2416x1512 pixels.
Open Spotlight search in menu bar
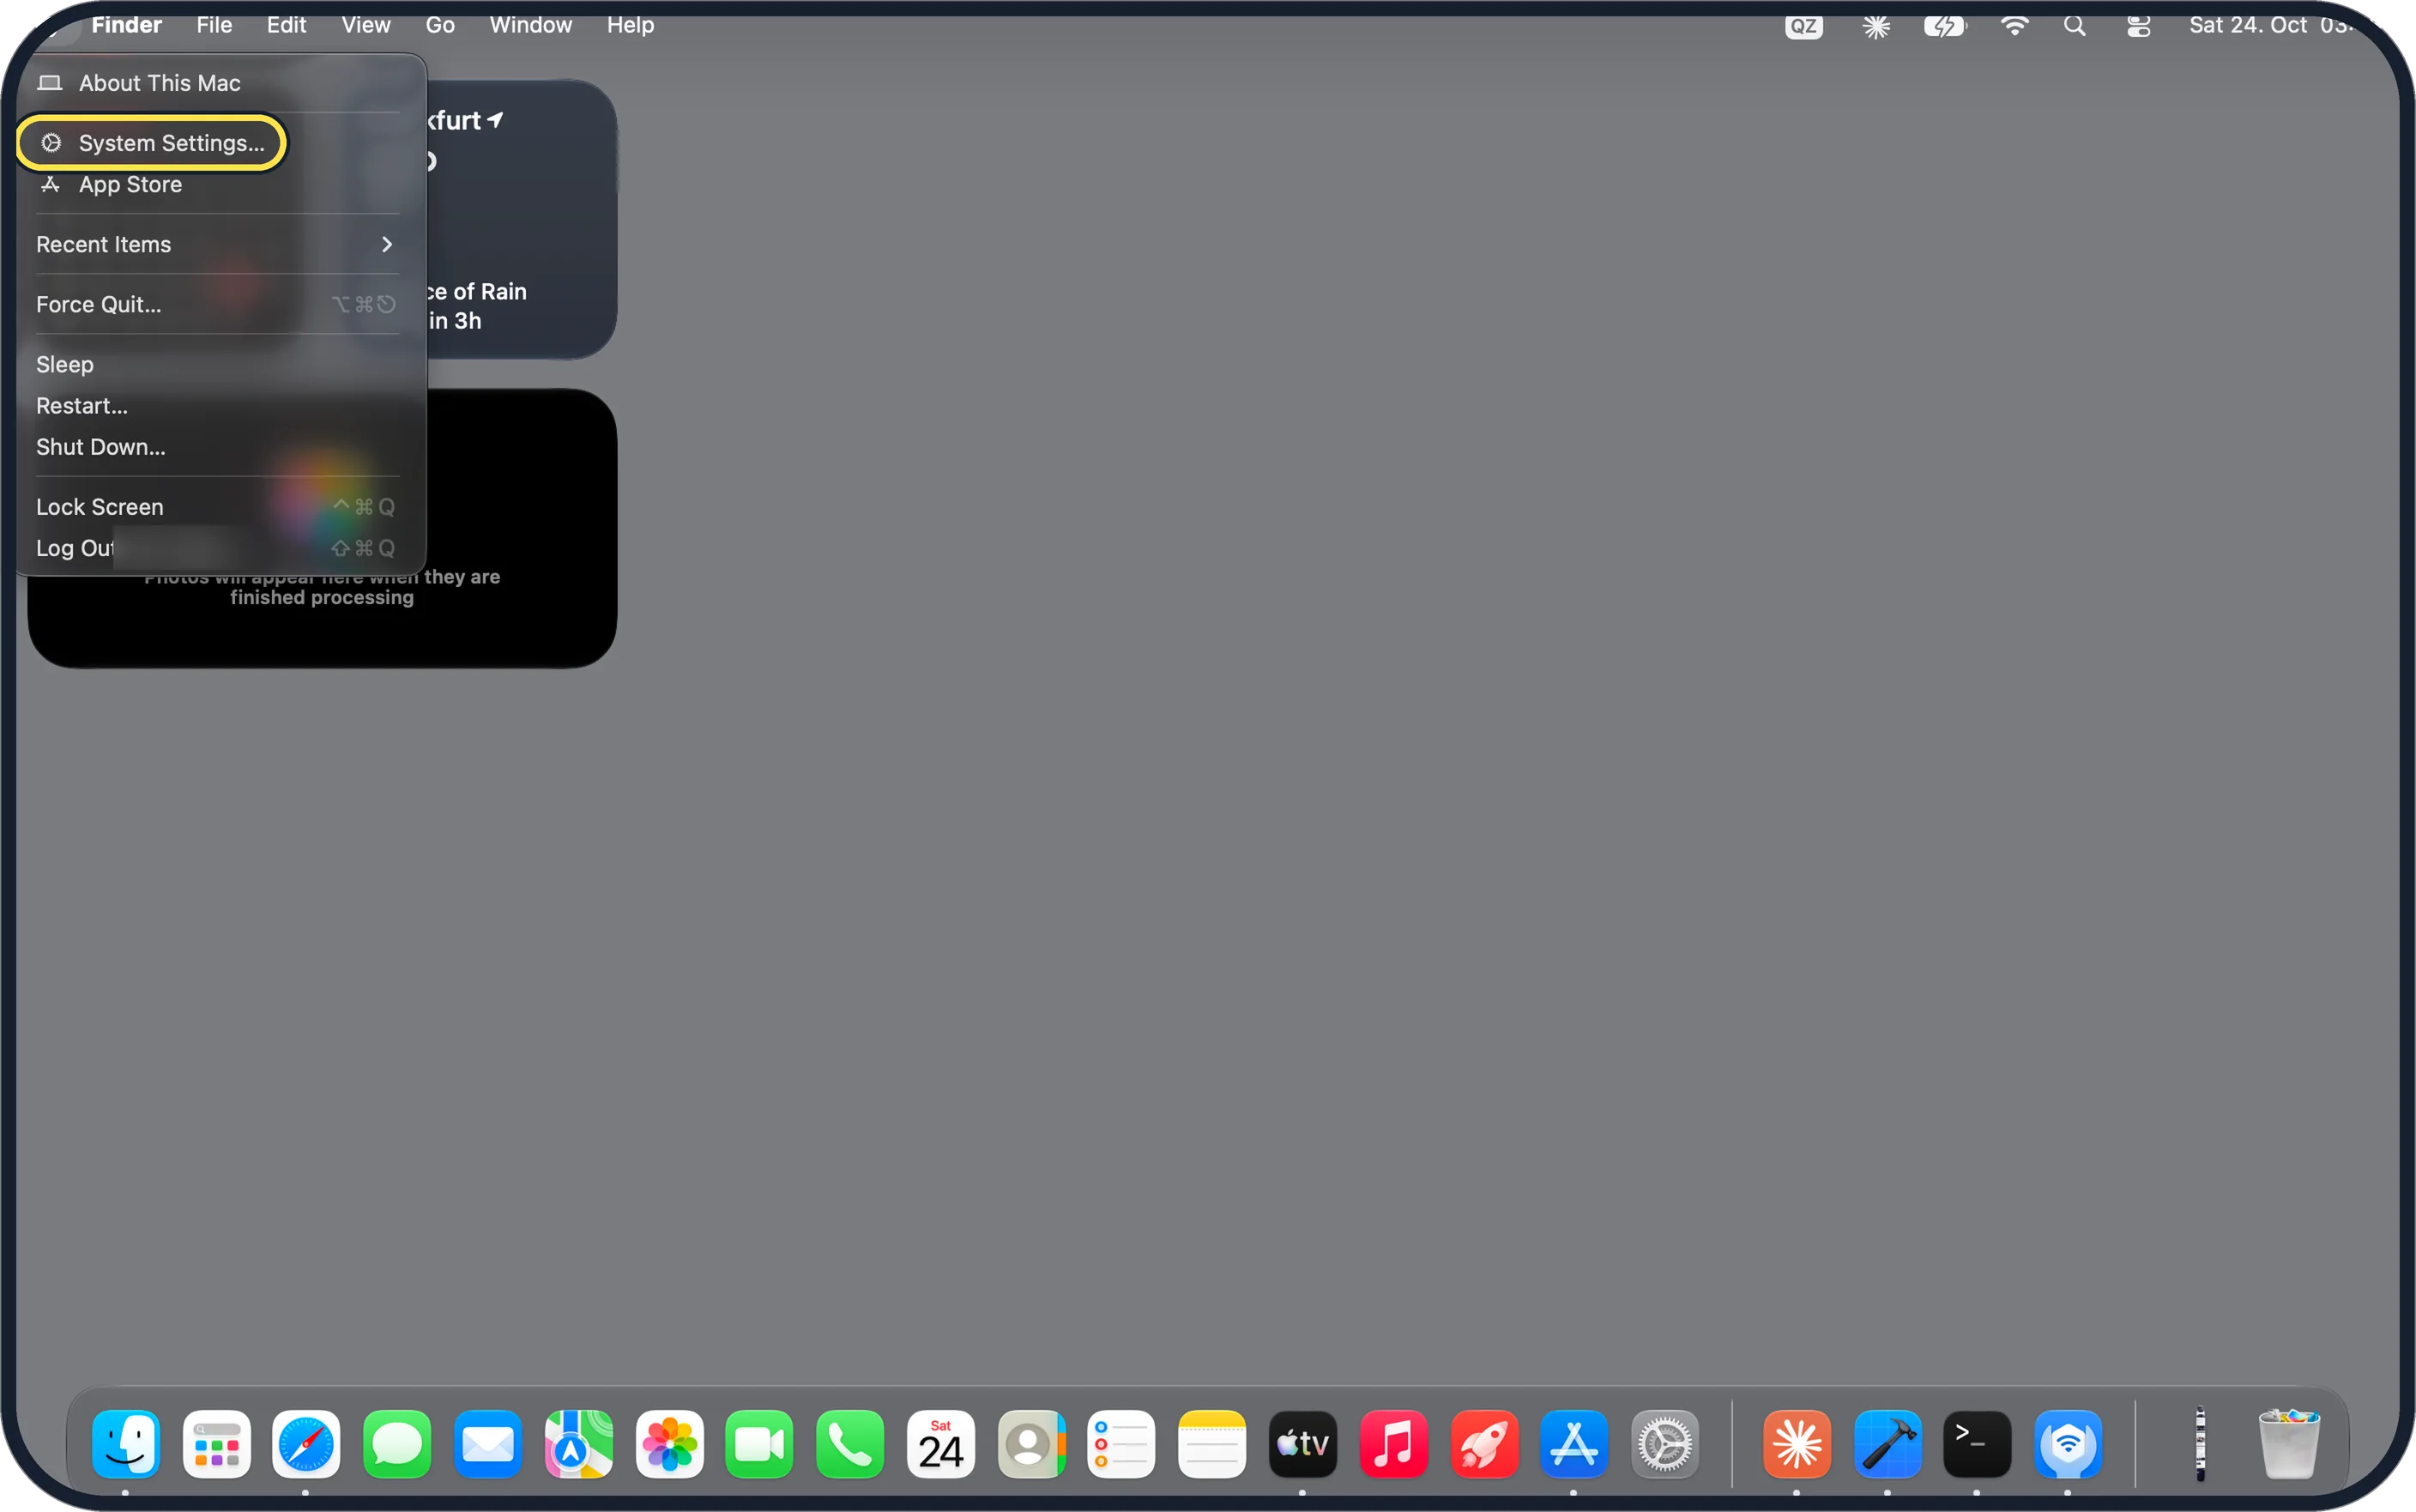point(2075,26)
